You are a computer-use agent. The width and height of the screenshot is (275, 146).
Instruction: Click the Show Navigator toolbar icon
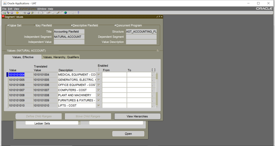click(x=12, y=13)
